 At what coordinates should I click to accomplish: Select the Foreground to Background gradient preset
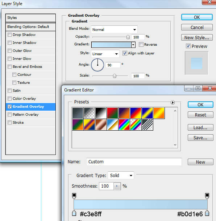click(x=78, y=113)
